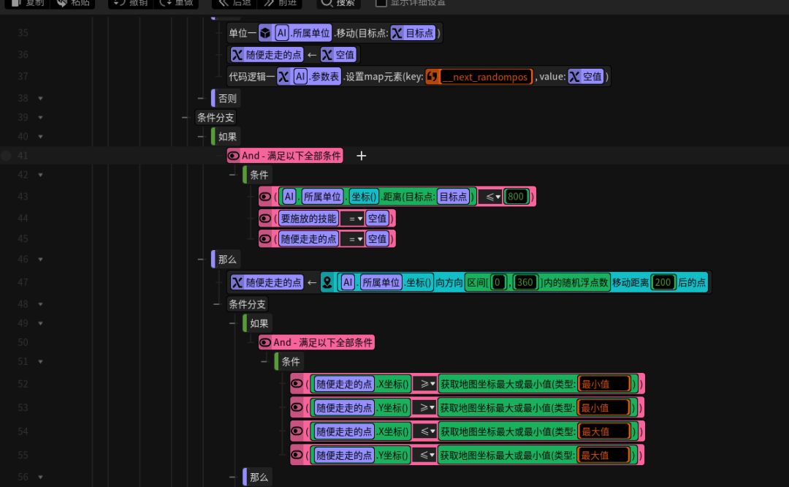The width and height of the screenshot is (789, 487).
Task: Toggle the eye on distance condition line 43
Action: [265, 197]
